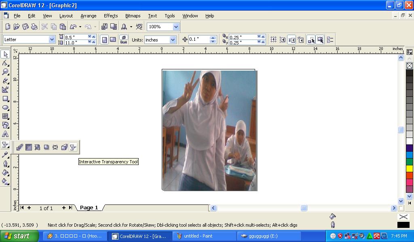Viewport: 414px width, 242px height.
Task: Select the Rectangle tool
Action: click(5, 99)
